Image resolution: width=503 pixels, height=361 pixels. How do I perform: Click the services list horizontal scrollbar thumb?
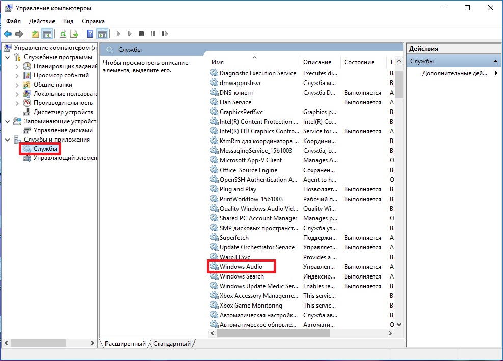point(273,333)
